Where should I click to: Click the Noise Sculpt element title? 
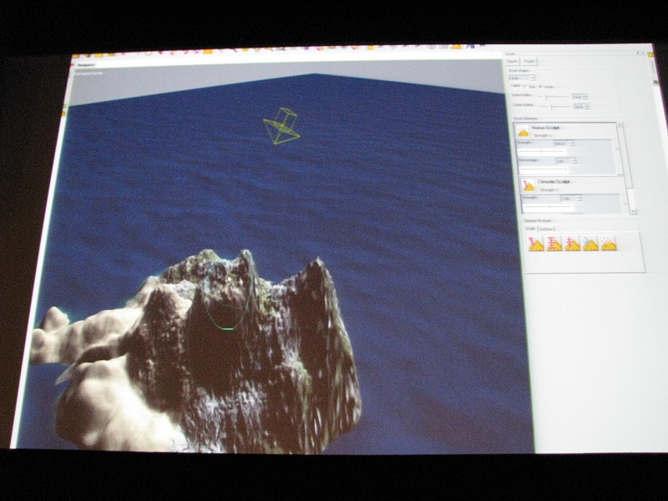546,128
